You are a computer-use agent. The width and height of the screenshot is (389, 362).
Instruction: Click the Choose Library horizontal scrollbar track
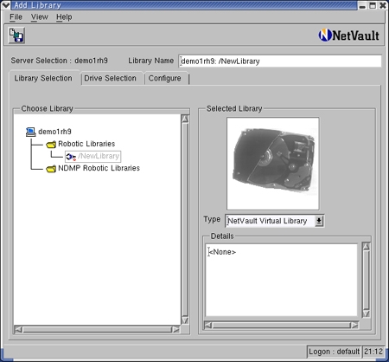tap(97, 329)
